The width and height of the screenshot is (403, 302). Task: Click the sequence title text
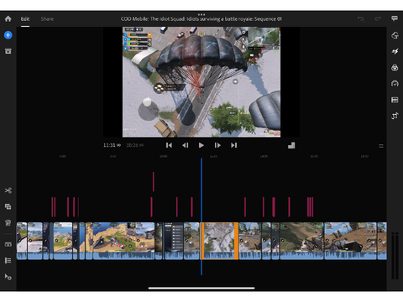tap(201, 19)
